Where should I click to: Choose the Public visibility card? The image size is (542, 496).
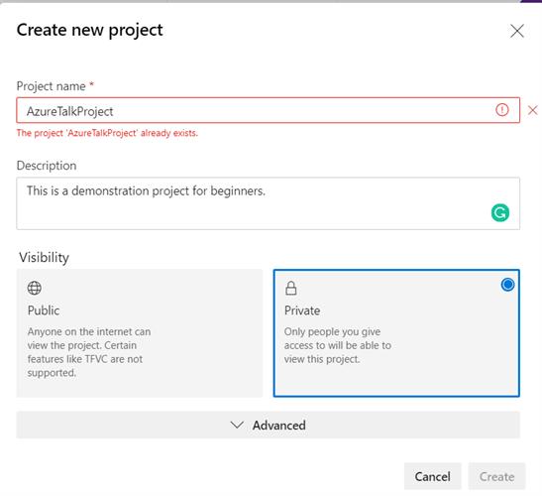(140, 333)
